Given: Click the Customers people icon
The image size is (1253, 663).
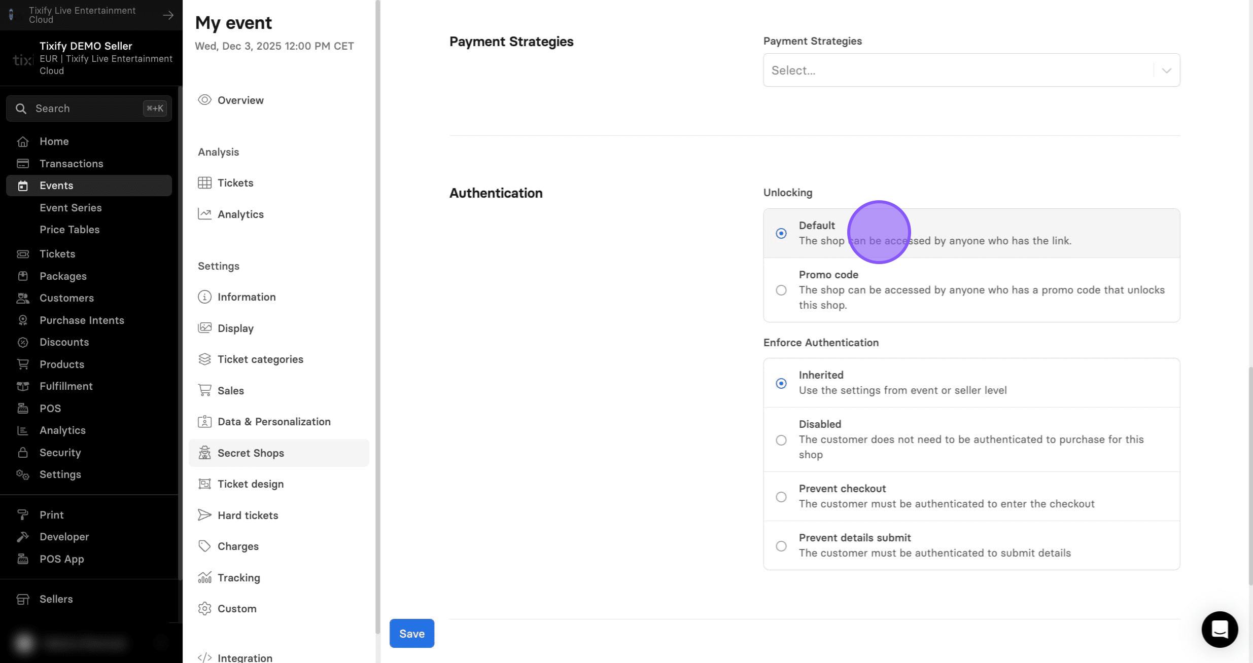Looking at the screenshot, I should (x=23, y=298).
